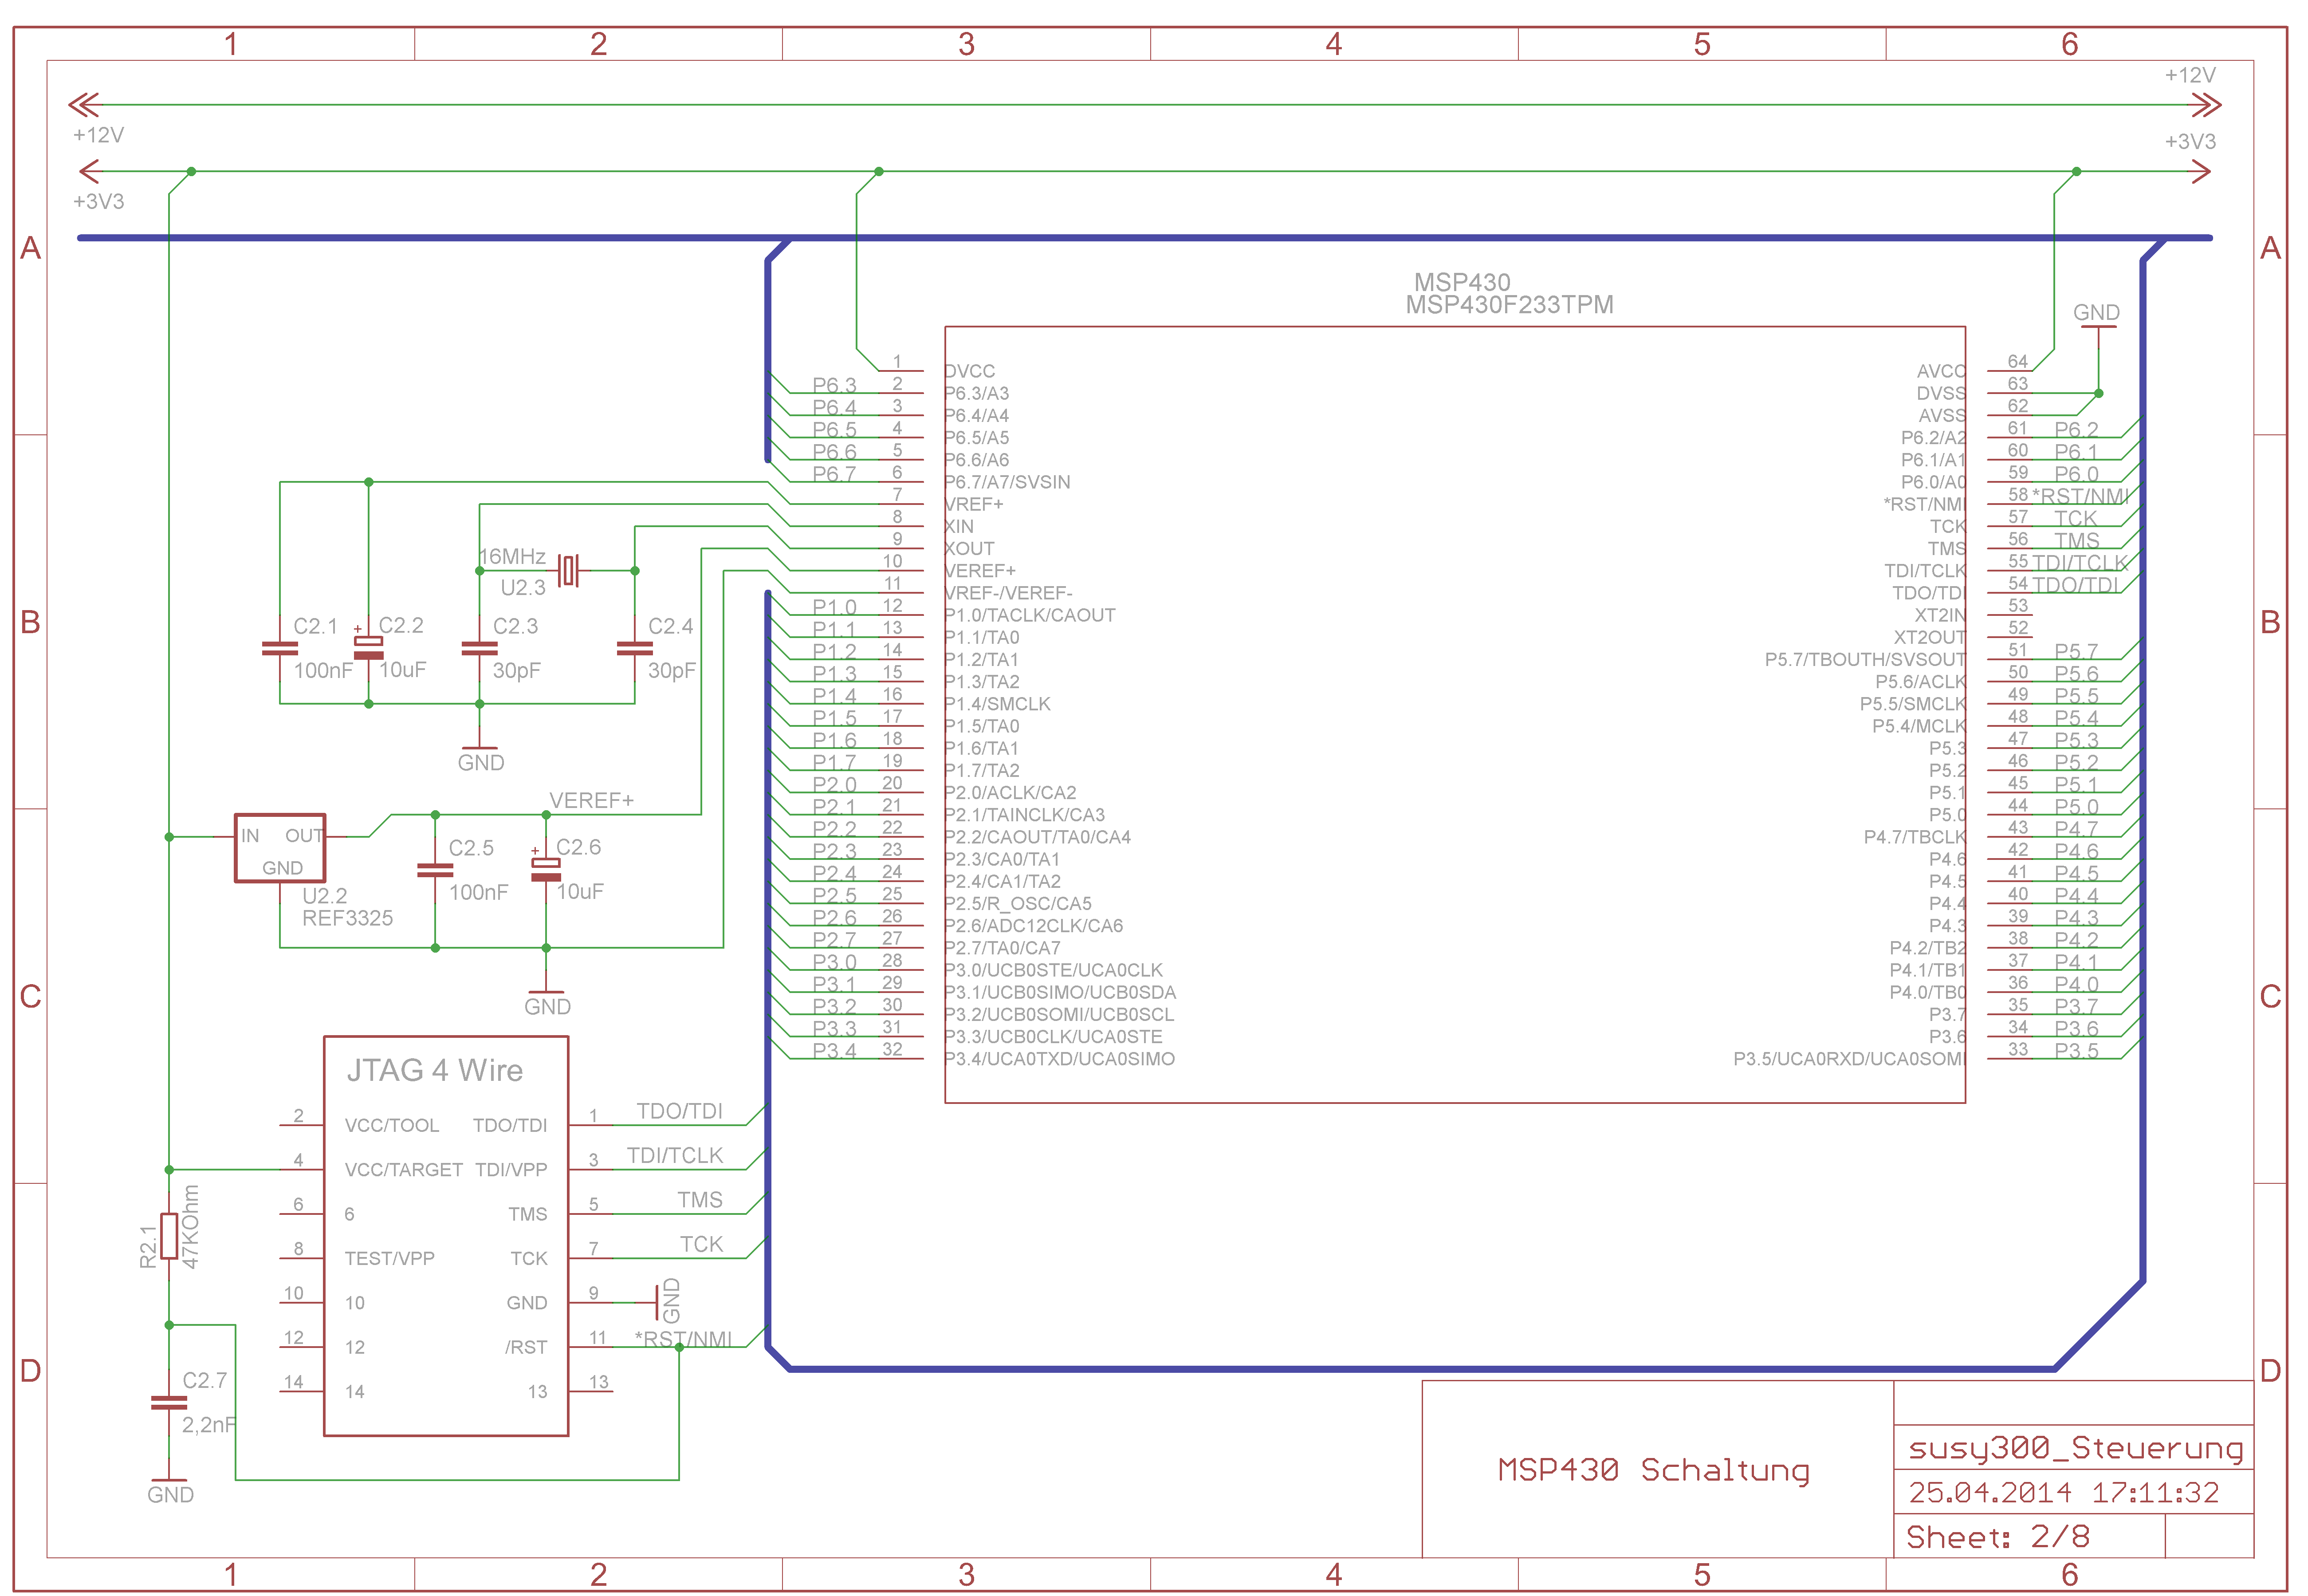The width and height of the screenshot is (2308, 1596).
Task: Click the R2.1 resistor symbol
Action: [169, 1236]
